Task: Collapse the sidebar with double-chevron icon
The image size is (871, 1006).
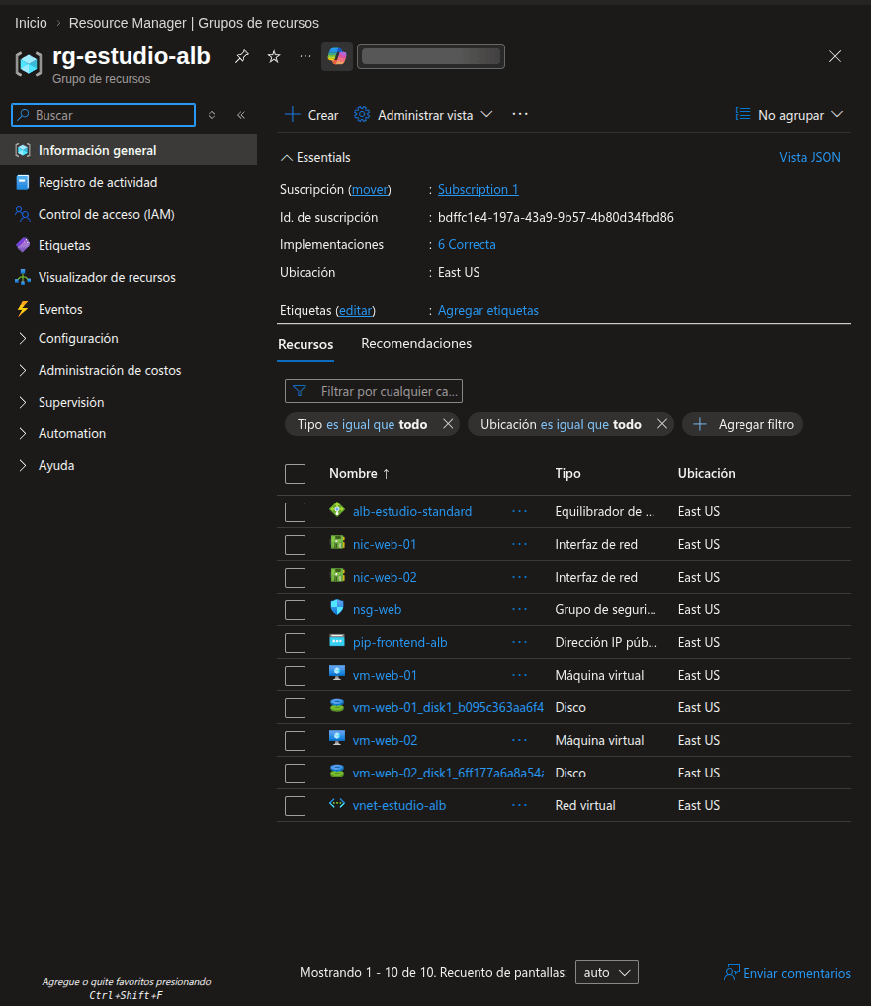Action: click(x=241, y=115)
